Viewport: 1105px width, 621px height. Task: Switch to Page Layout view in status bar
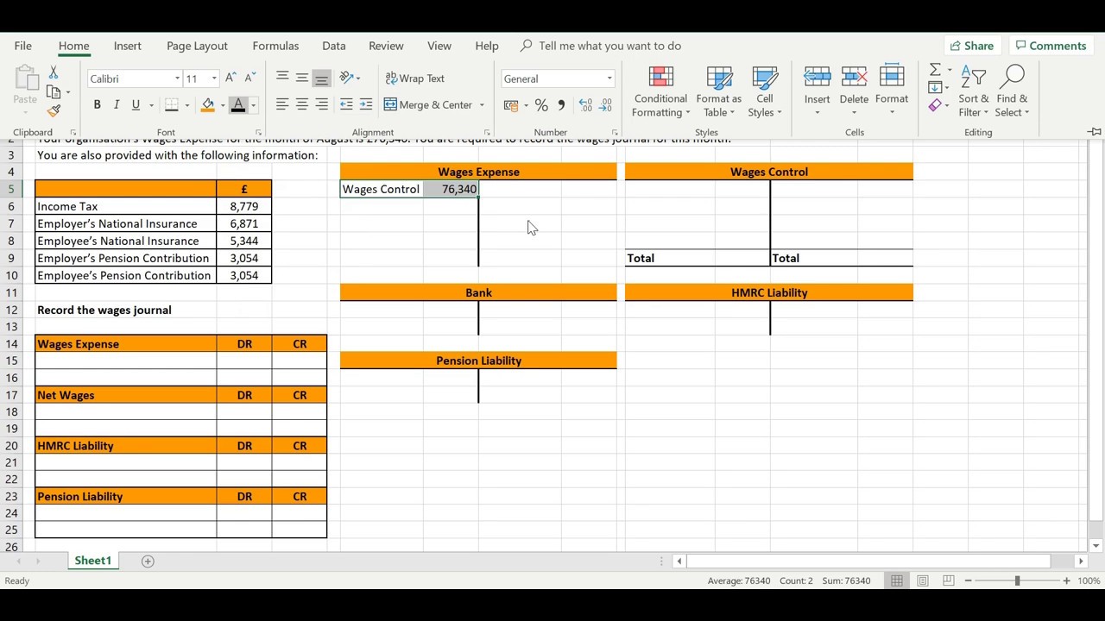(923, 580)
